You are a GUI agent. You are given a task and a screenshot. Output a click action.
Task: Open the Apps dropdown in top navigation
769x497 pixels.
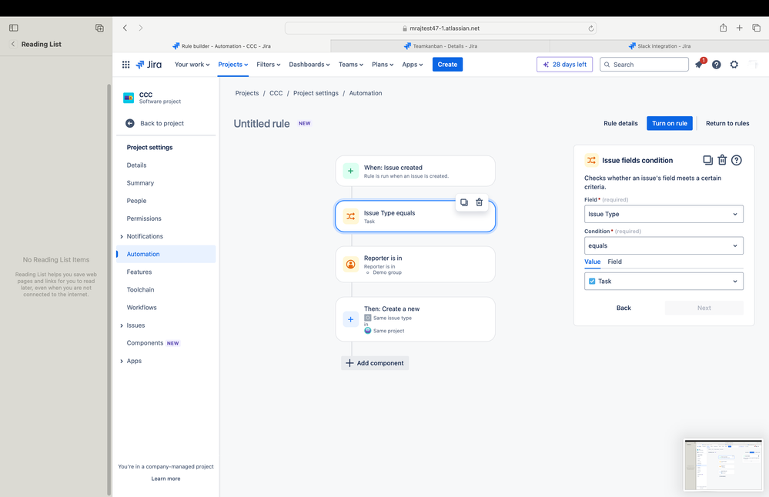point(413,64)
